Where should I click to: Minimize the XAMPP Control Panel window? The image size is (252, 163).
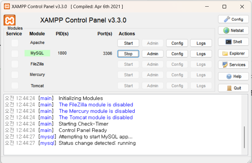(x=207, y=6)
